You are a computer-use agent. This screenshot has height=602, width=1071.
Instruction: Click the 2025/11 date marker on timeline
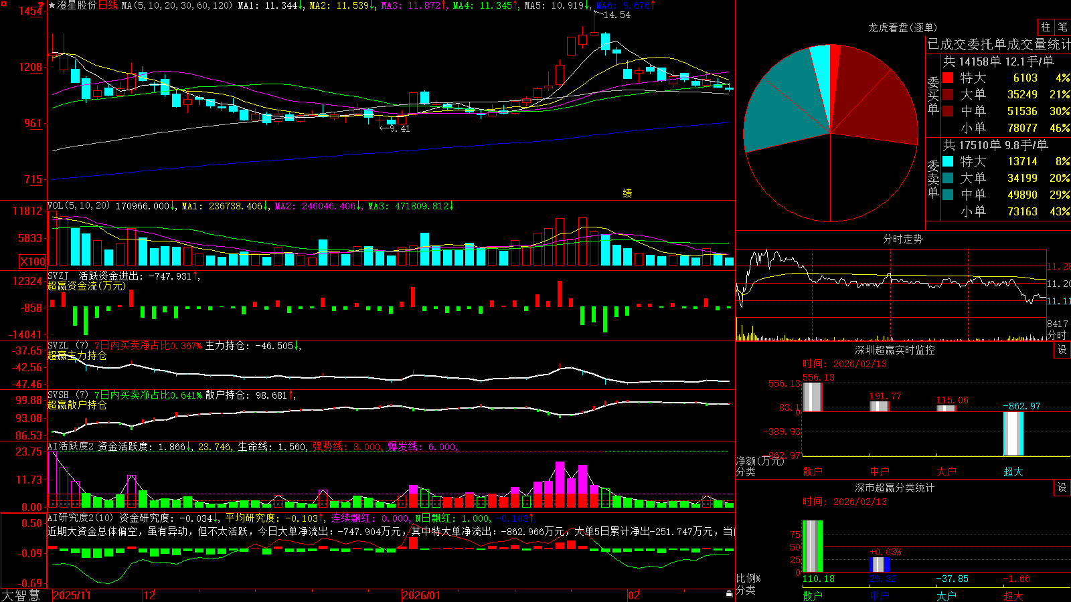(x=72, y=595)
